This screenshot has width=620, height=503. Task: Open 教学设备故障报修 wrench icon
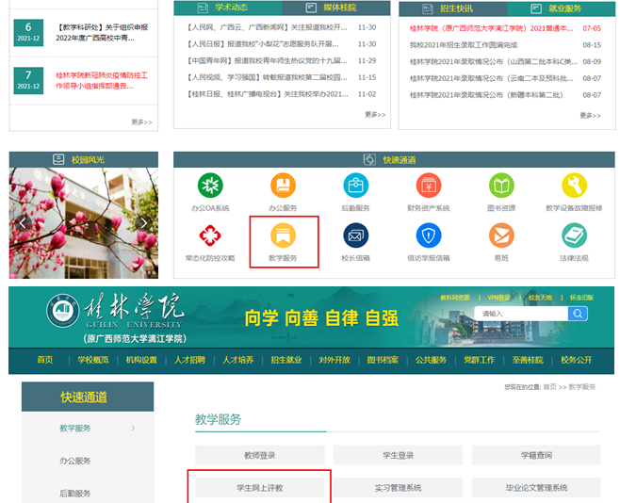(574, 186)
